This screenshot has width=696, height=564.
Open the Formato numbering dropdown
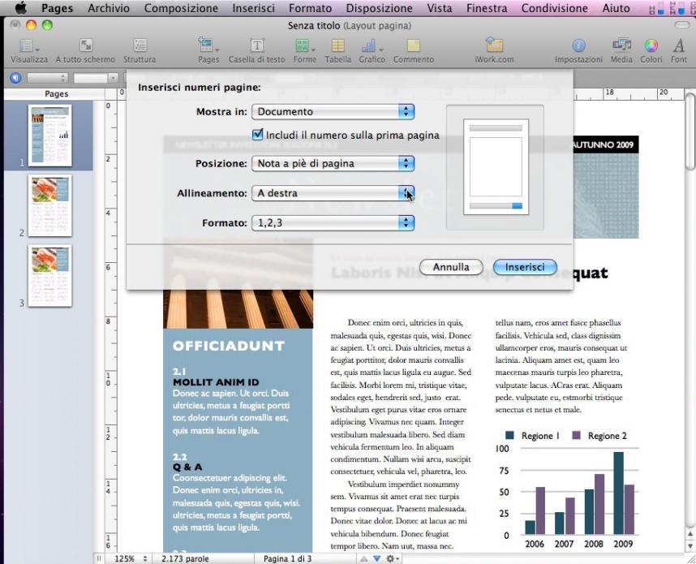pos(333,223)
